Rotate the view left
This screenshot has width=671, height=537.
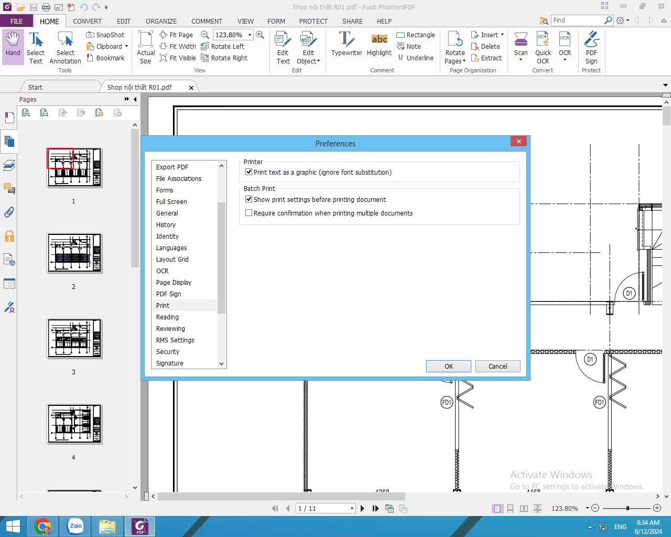click(x=223, y=46)
